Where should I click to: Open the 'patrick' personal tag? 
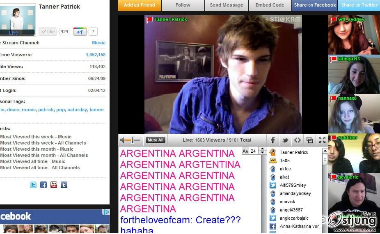[x=46, y=110]
